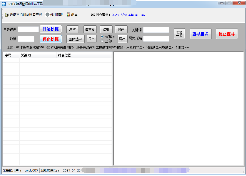
Task: Stop mining with 停止挖掘 button
Action: (51, 39)
